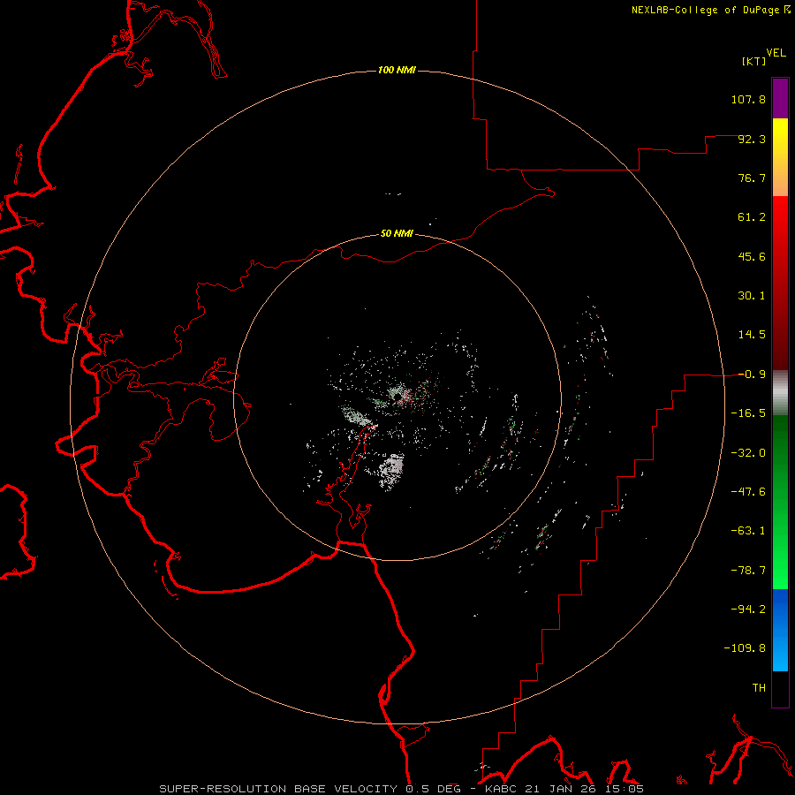Click the -94.2 scale value

748,609
